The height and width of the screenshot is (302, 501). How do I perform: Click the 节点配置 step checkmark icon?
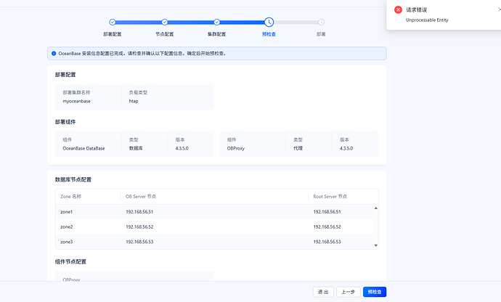click(x=165, y=23)
